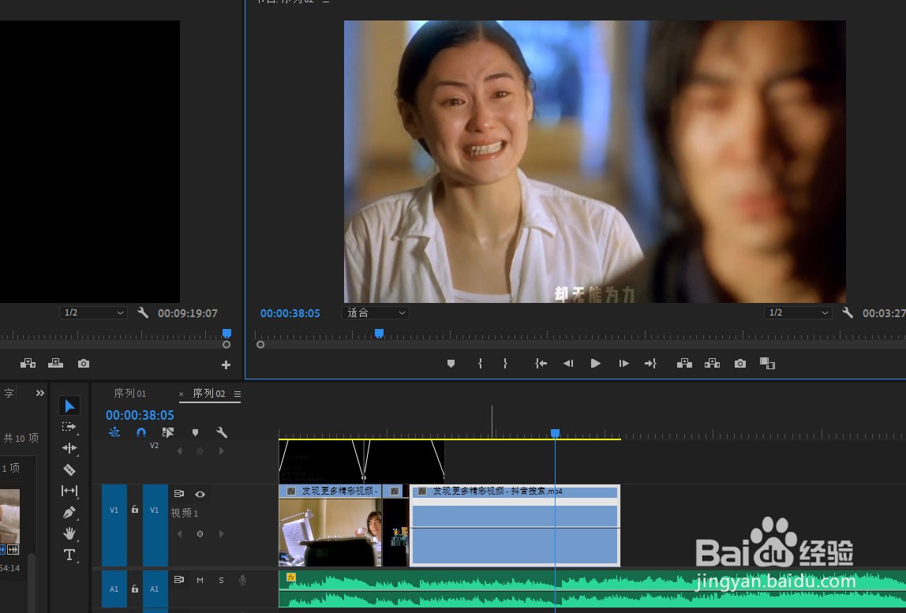Switch to 序列 02 tab
This screenshot has width=906, height=613.
(208, 393)
